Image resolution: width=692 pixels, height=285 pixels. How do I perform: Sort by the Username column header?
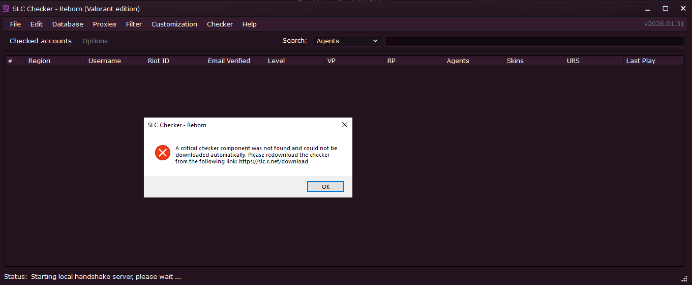coord(115,61)
